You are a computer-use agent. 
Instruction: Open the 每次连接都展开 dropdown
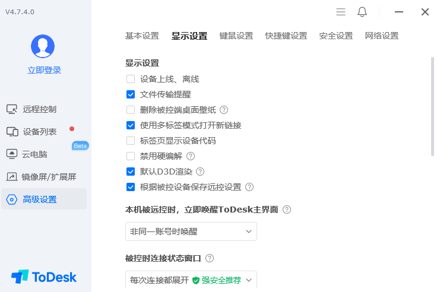[x=191, y=280]
